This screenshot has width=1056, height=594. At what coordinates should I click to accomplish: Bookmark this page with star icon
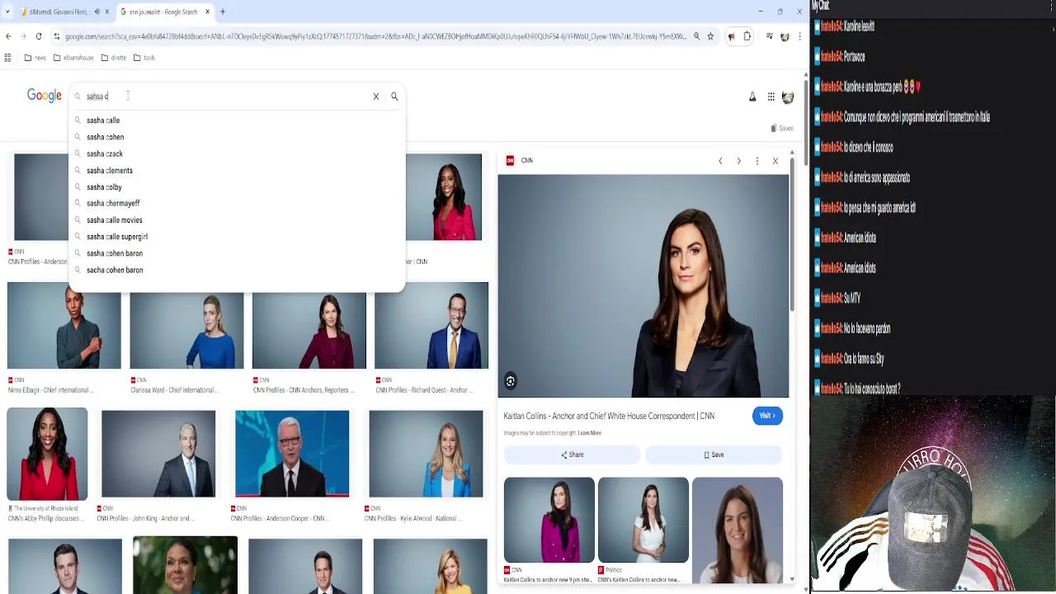point(710,36)
